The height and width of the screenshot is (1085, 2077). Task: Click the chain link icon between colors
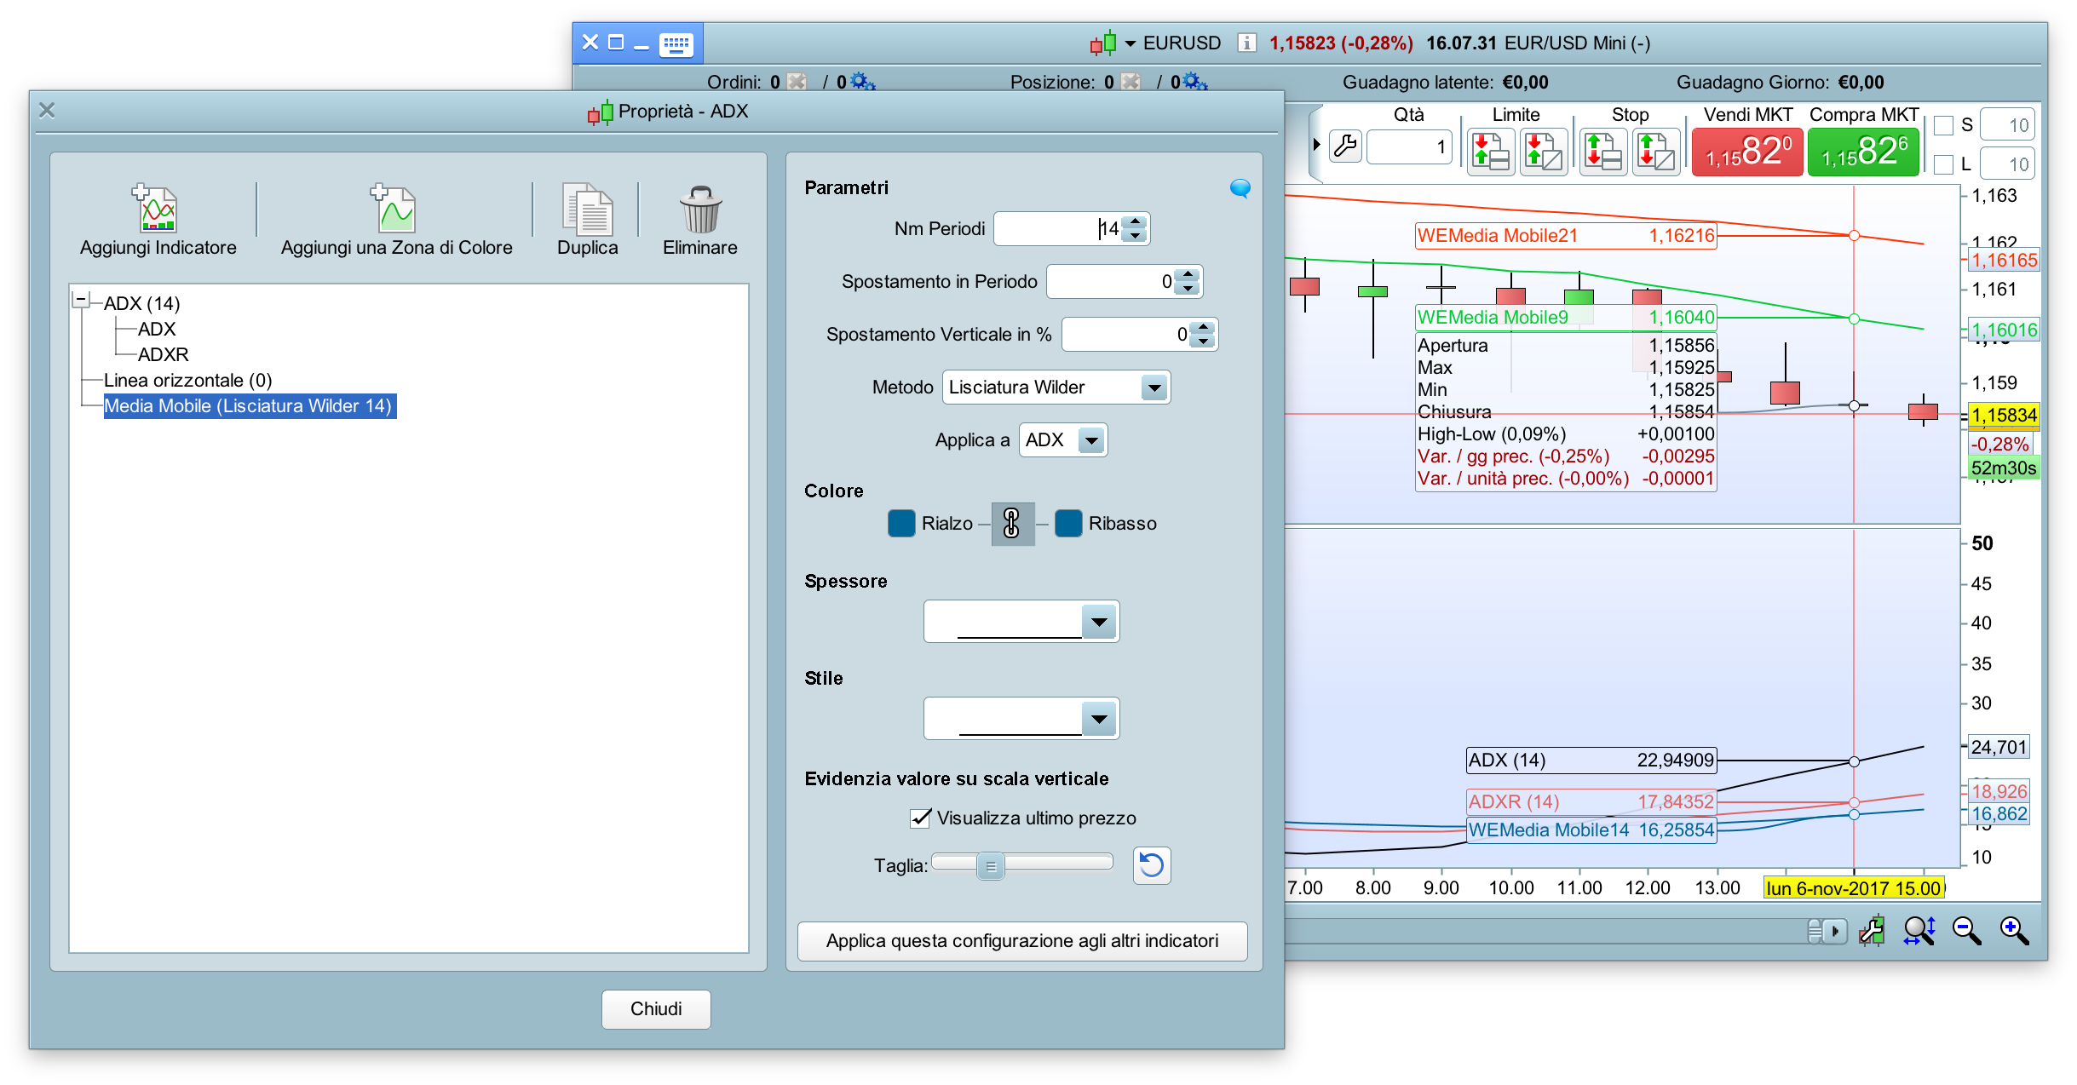1012,523
